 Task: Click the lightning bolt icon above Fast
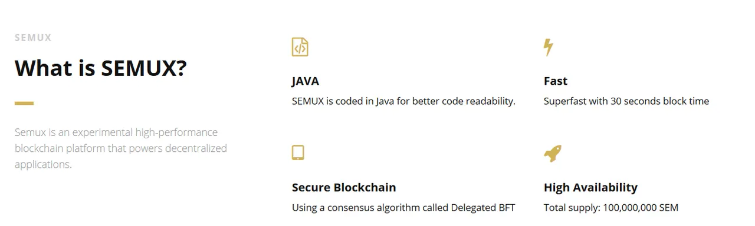coord(549,47)
